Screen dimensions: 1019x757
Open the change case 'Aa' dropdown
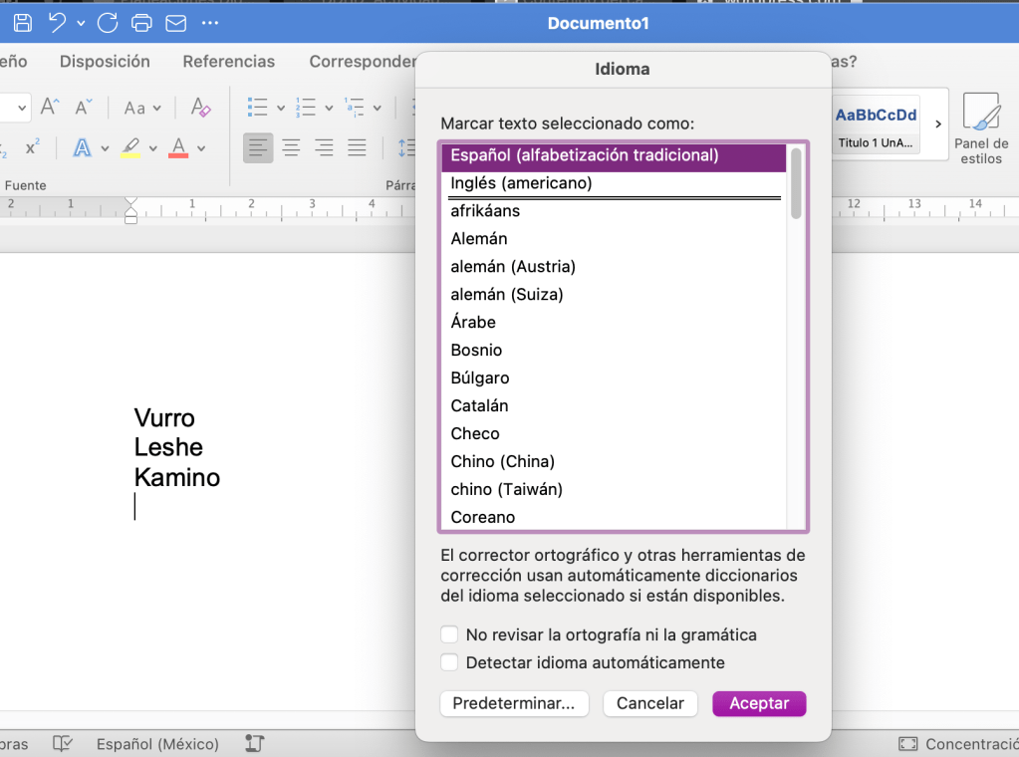pos(140,108)
